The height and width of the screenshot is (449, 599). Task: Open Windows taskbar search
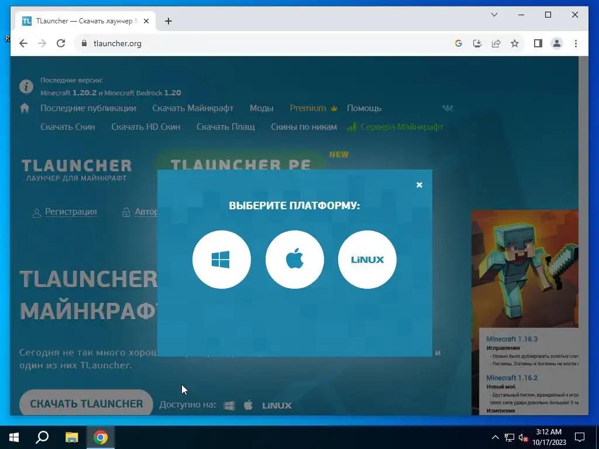coord(42,437)
